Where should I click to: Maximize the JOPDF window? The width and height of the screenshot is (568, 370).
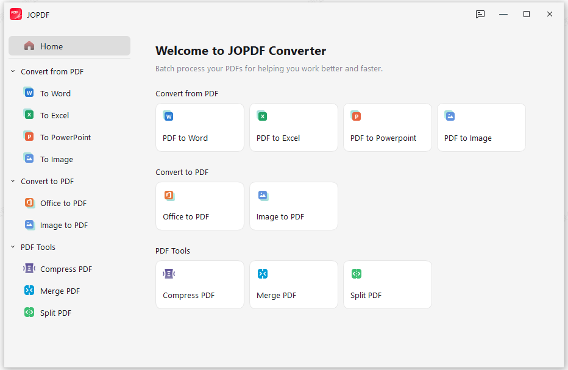click(527, 14)
